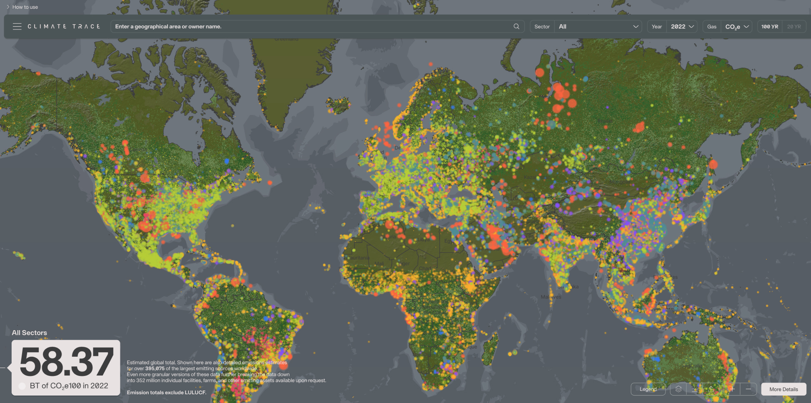
Task: Click the map layers icon
Action: [679, 389]
